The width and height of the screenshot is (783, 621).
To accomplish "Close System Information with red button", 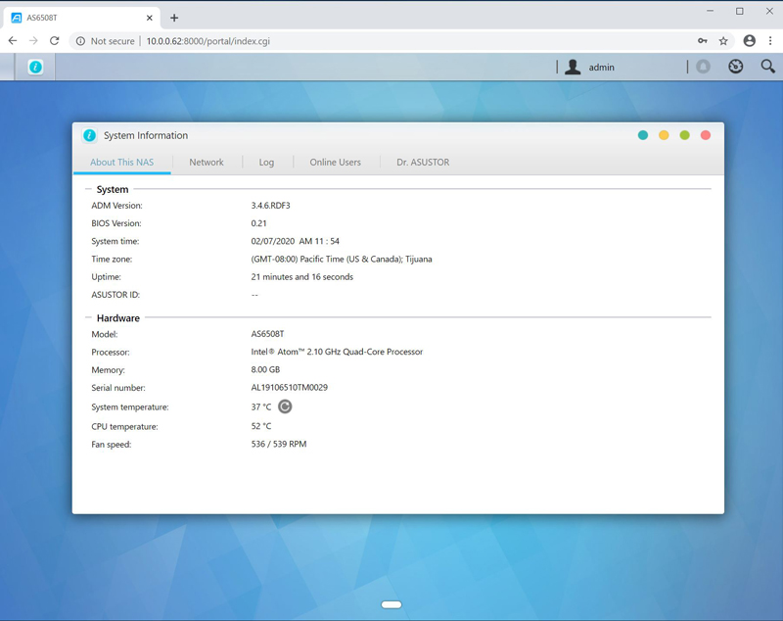I will coord(706,135).
